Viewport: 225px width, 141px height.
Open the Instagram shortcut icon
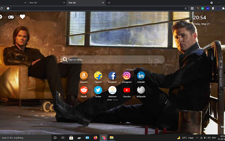[x=127, y=75]
